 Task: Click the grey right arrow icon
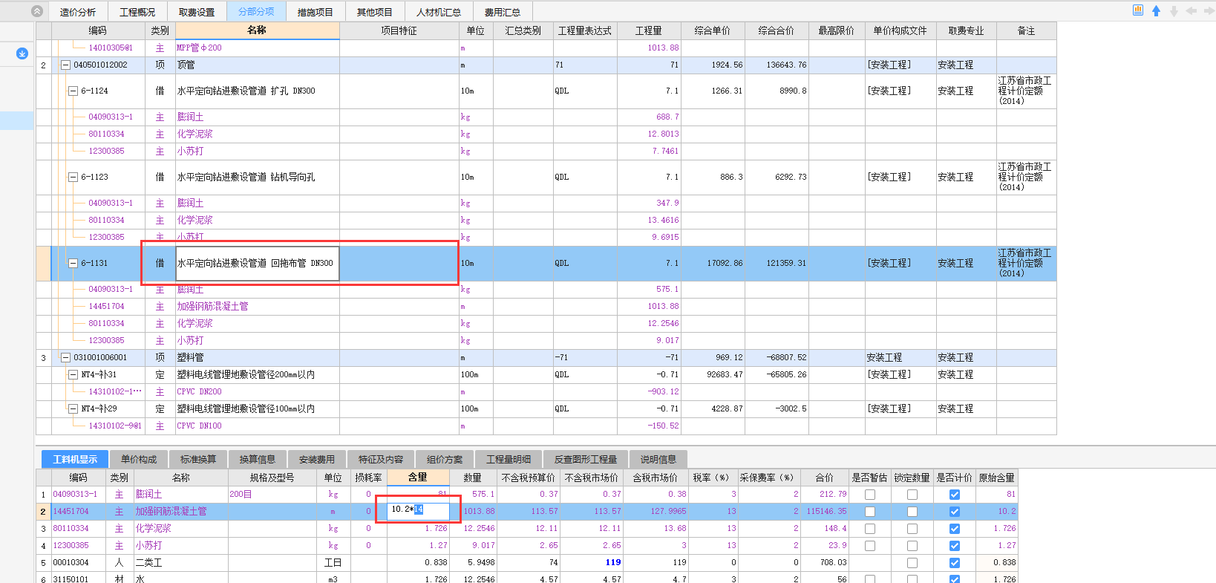(x=1209, y=11)
